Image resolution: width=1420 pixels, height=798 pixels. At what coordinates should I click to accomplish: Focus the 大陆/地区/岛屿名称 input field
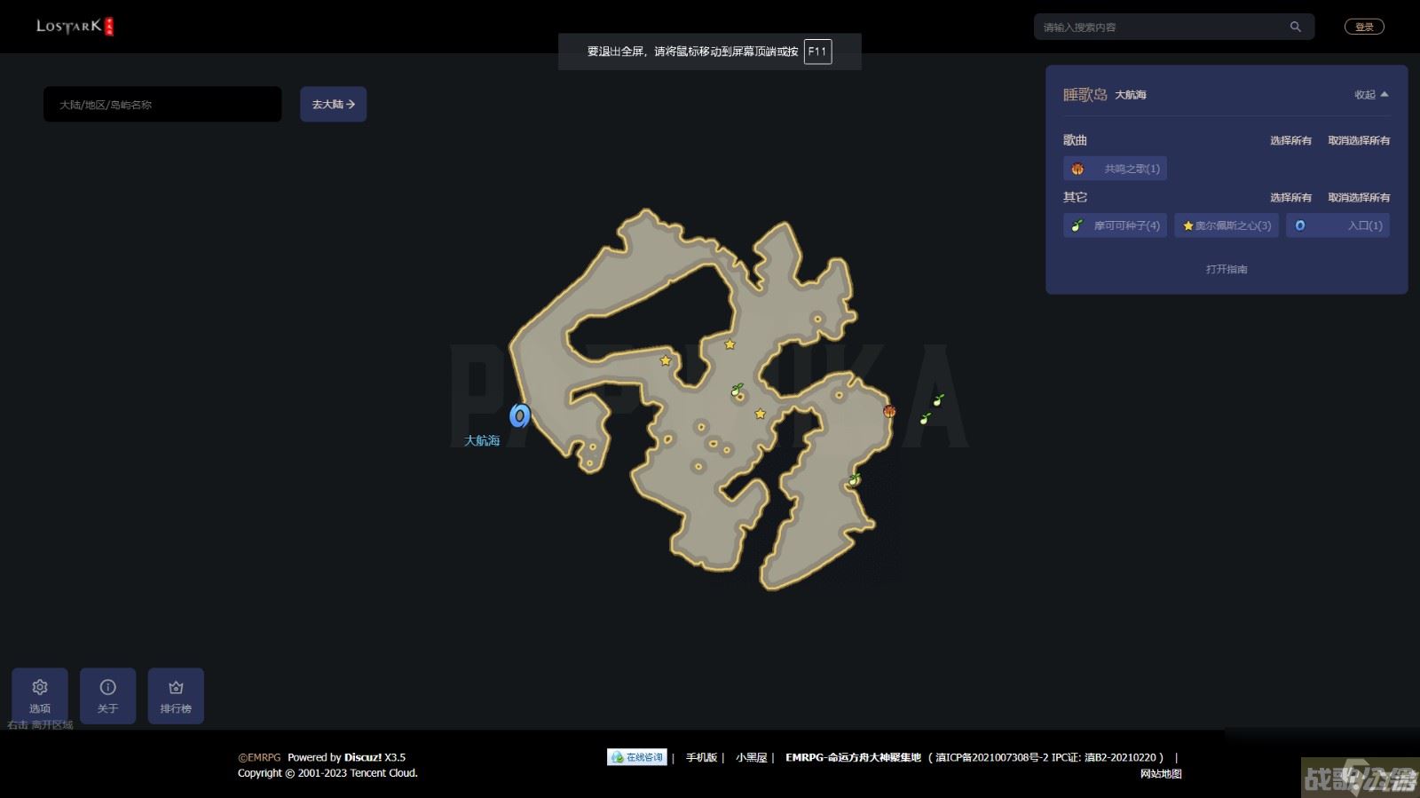point(162,104)
